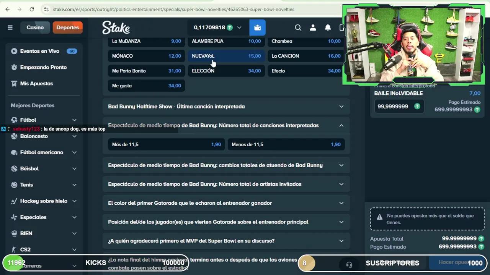The height and width of the screenshot is (275, 490).
Task: Expand Número total de artistas invitados
Action: pyautogui.click(x=226, y=184)
